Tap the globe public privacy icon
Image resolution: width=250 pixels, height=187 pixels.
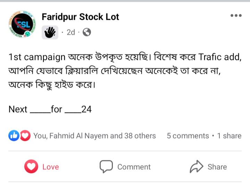pos(87,32)
